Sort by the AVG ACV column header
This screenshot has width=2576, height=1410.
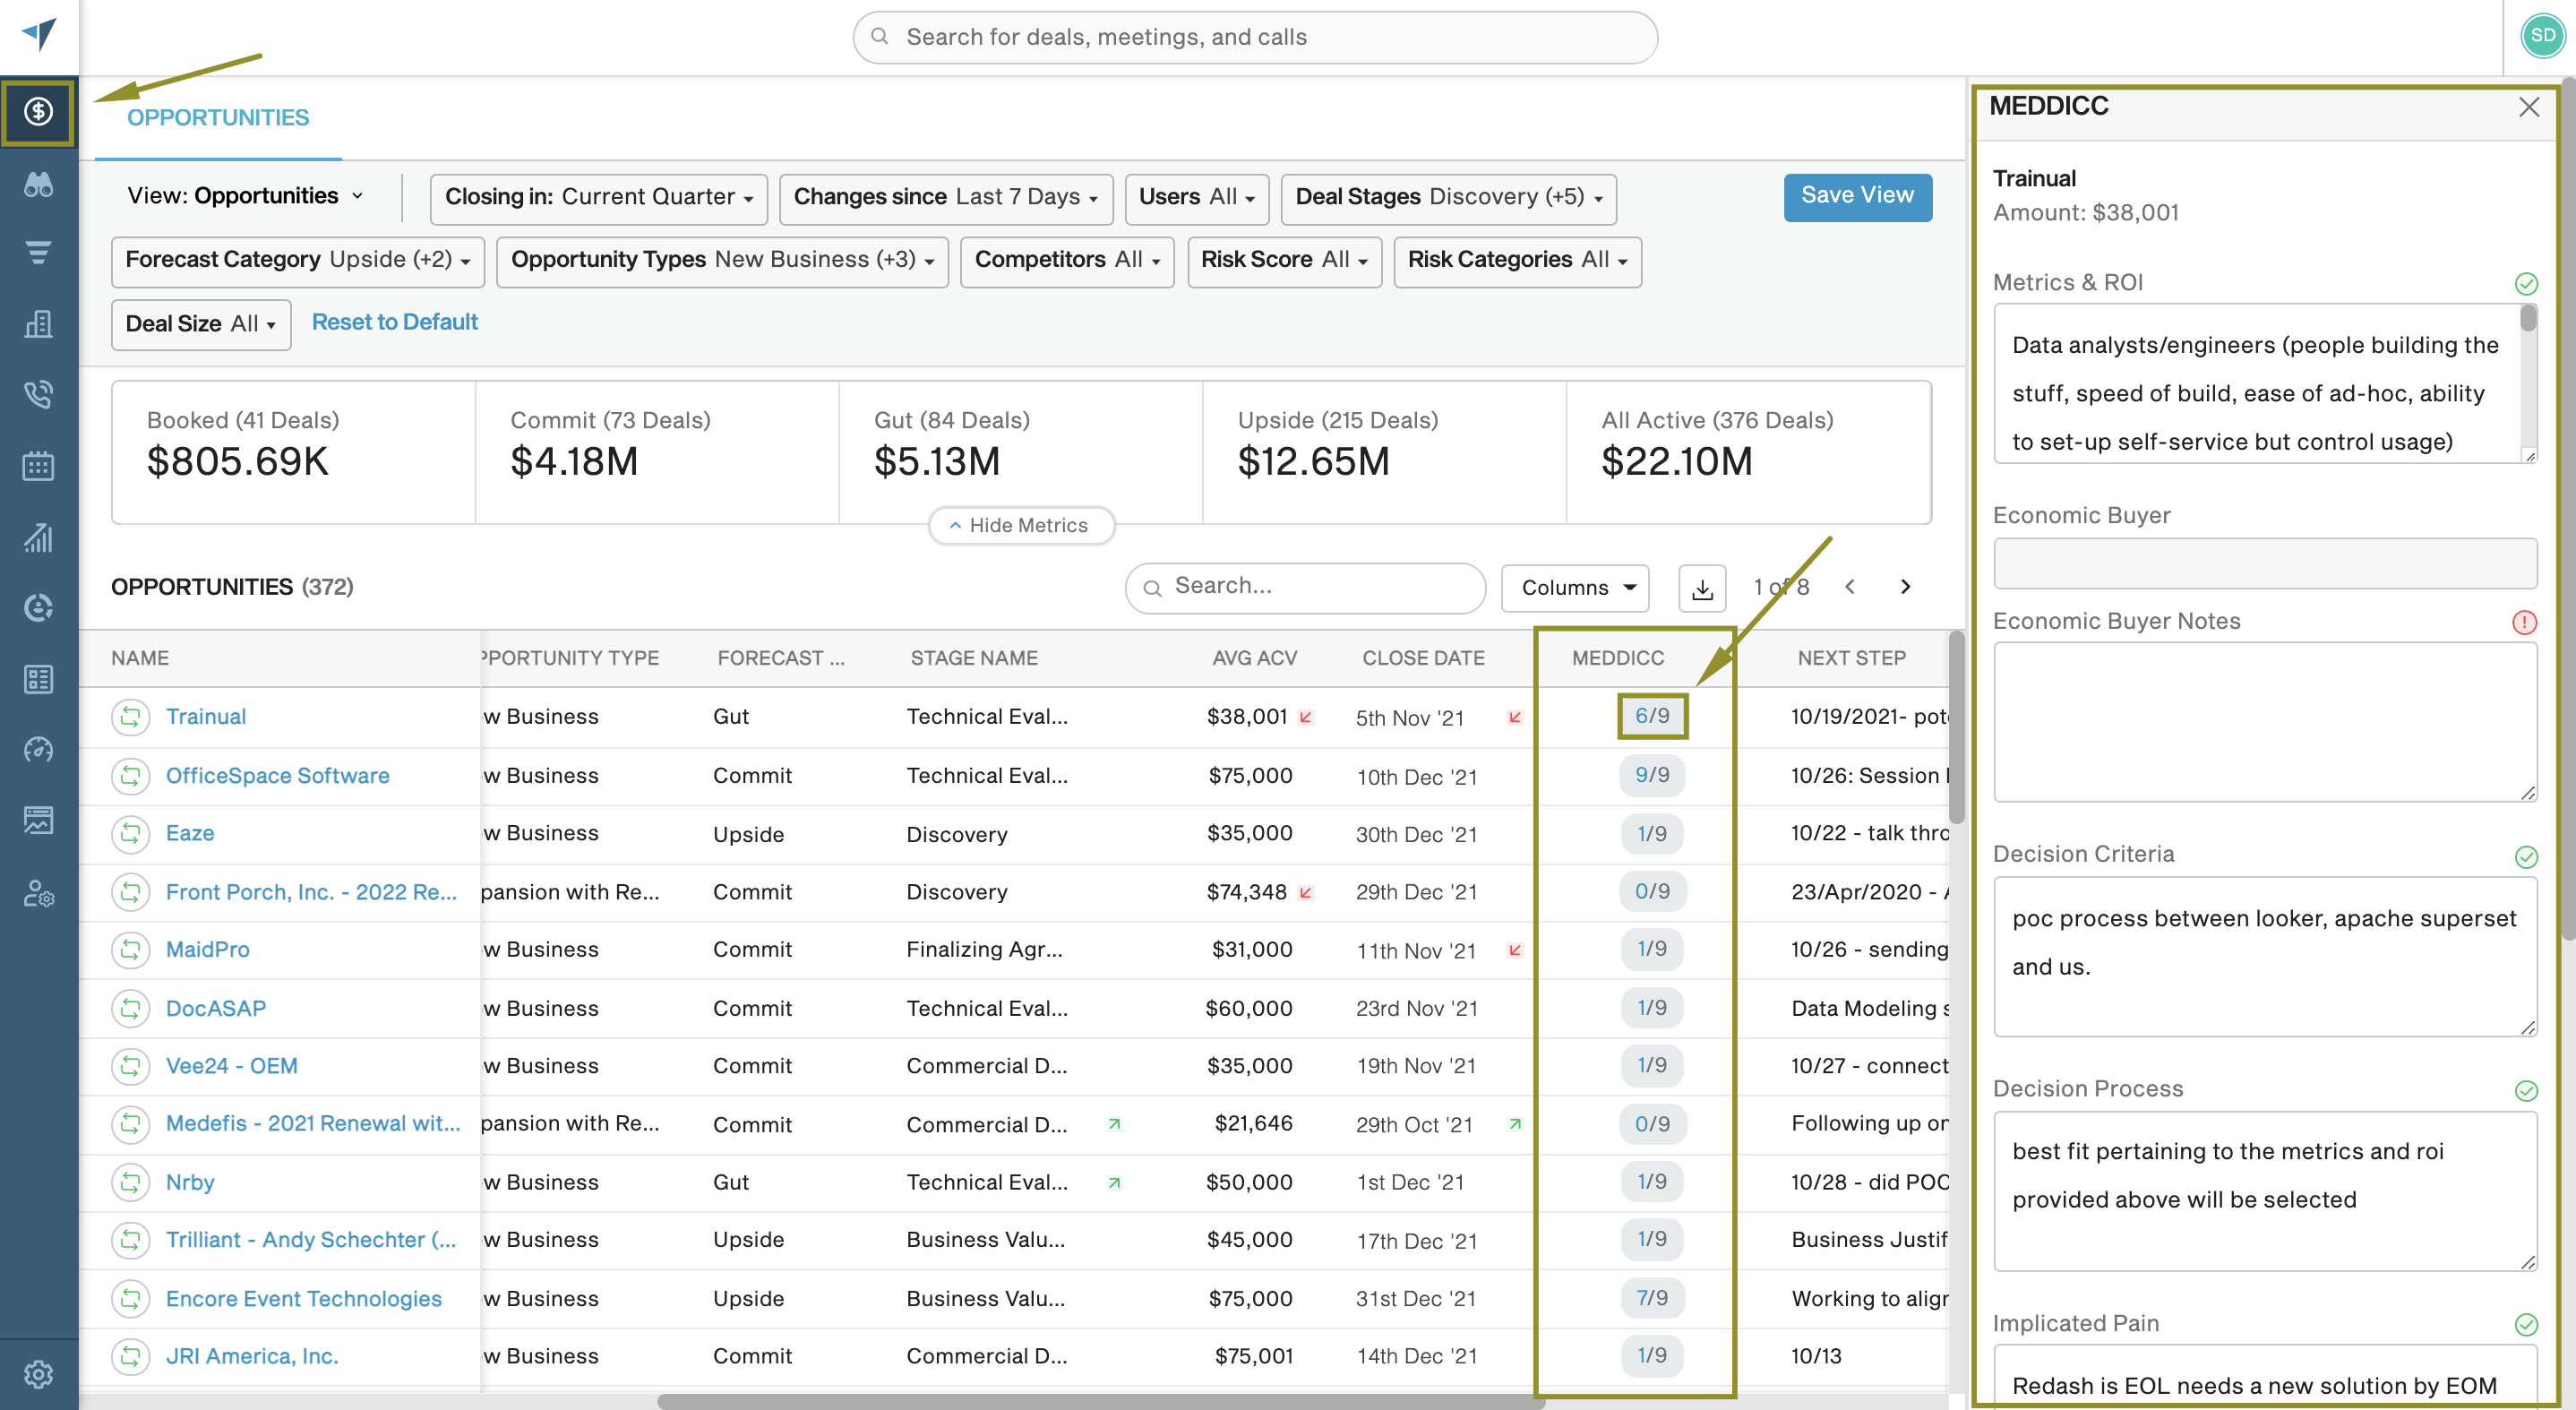click(1254, 658)
